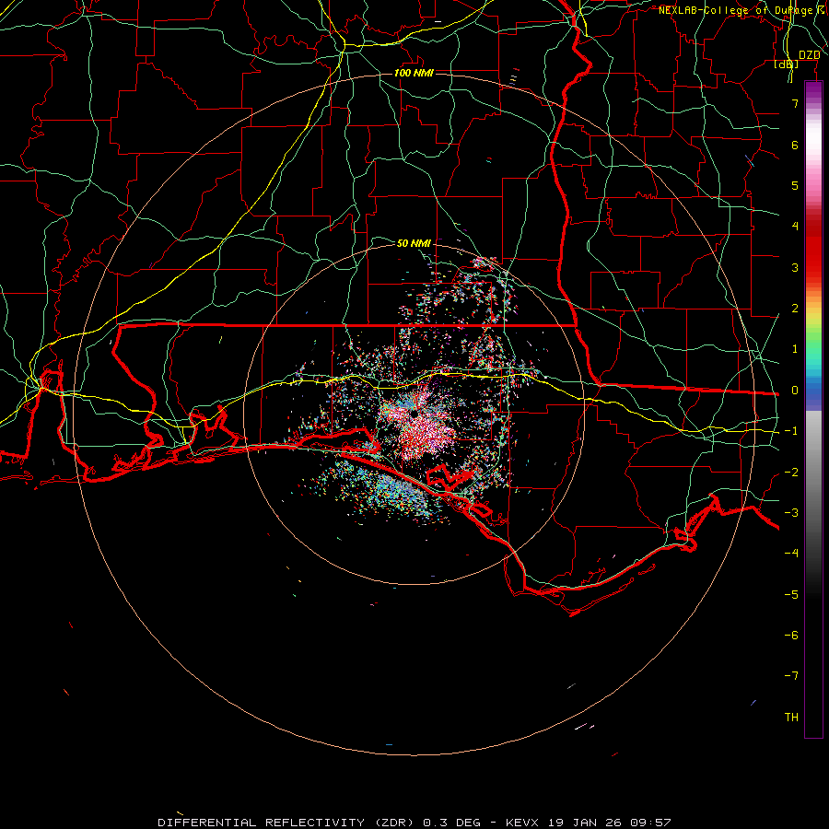Image resolution: width=829 pixels, height=829 pixels.
Task: Click the "50 NMI" range ring label
Action: click(414, 243)
